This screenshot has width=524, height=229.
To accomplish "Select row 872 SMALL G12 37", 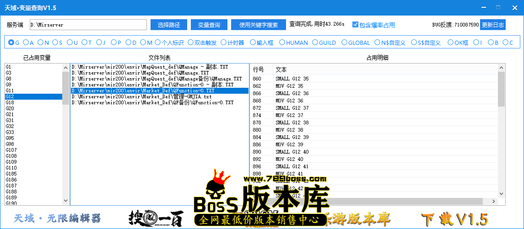I will 374,108.
